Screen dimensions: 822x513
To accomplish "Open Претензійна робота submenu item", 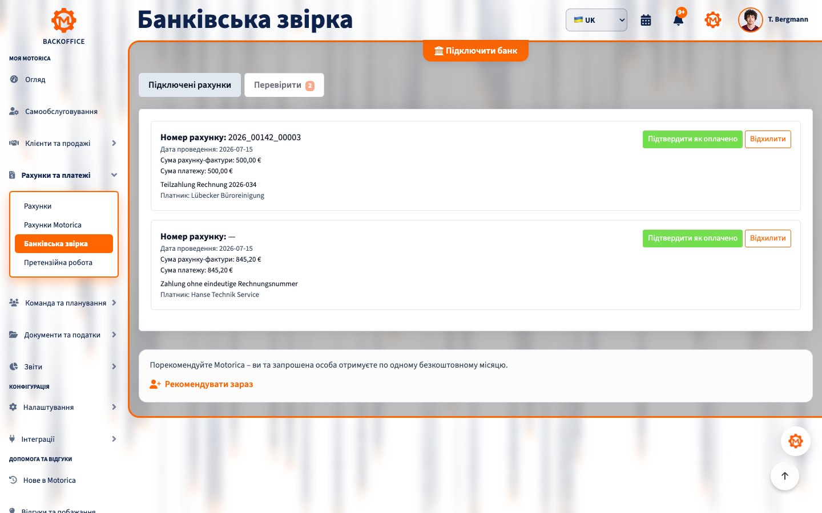I will [x=64, y=262].
